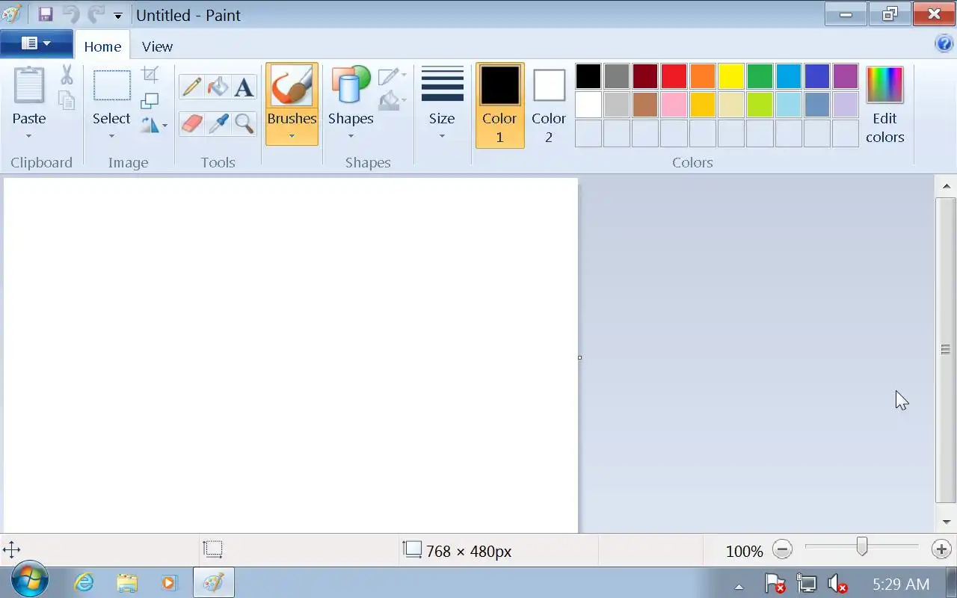This screenshot has height=598, width=957.
Task: Click the vertical scrollbar up arrow
Action: point(946,186)
